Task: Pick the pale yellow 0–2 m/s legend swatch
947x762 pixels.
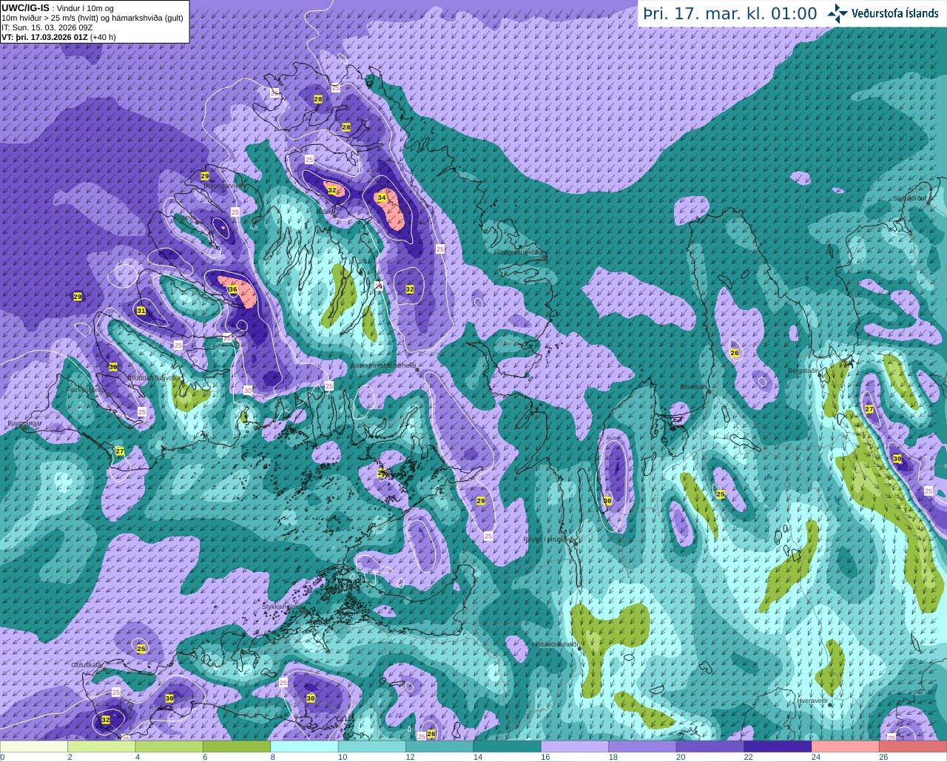Action: pyautogui.click(x=34, y=746)
